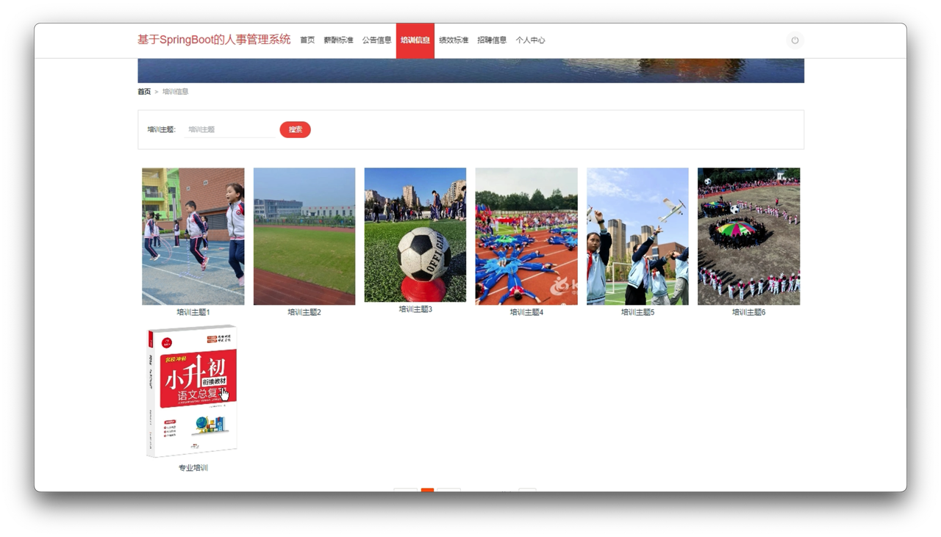Open the 培训主题5 airplane model thumbnail
The width and height of the screenshot is (941, 537).
[637, 236]
